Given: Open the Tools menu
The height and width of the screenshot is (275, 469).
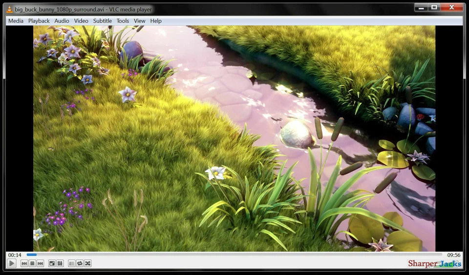Looking at the screenshot, I should pyautogui.click(x=123, y=21).
